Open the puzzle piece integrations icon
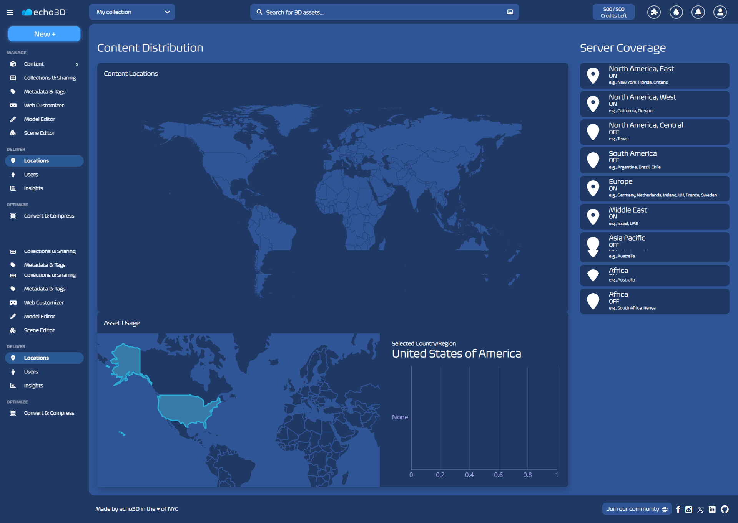The image size is (738, 523). coord(654,12)
